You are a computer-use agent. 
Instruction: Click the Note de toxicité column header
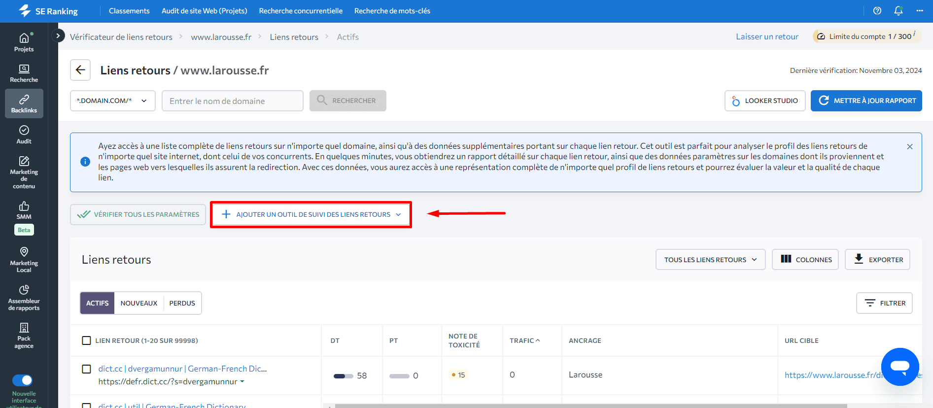(464, 340)
